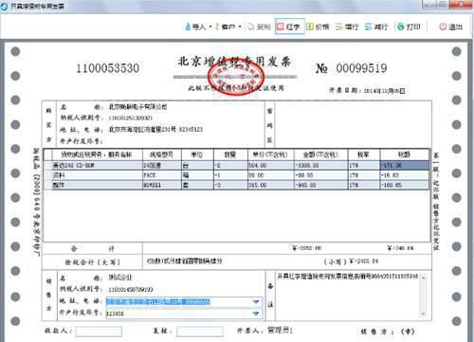The width and height of the screenshot is (474, 342).
Task: Click the 数量 quantity column header
Action: pos(230,154)
